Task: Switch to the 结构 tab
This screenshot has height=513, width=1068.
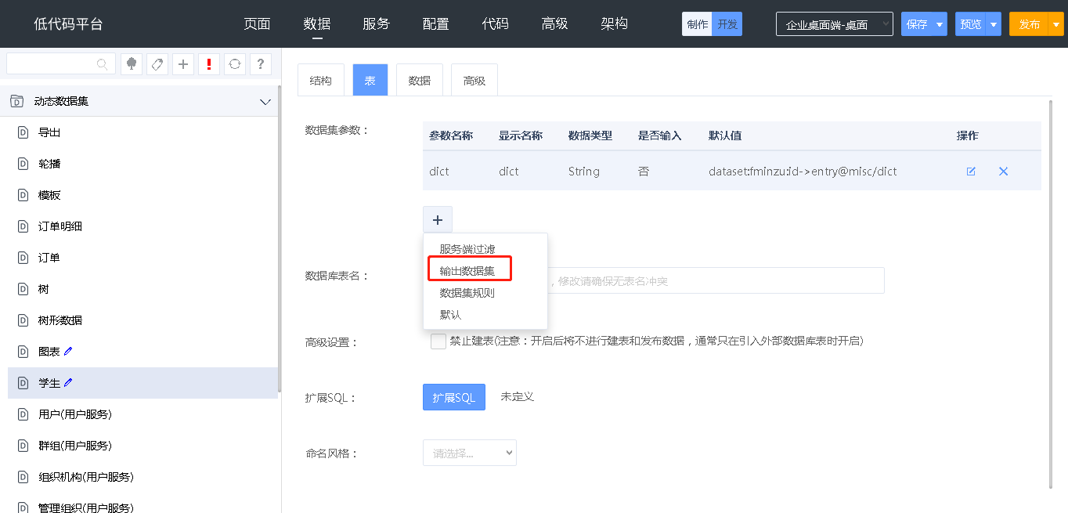Action: pyautogui.click(x=321, y=81)
